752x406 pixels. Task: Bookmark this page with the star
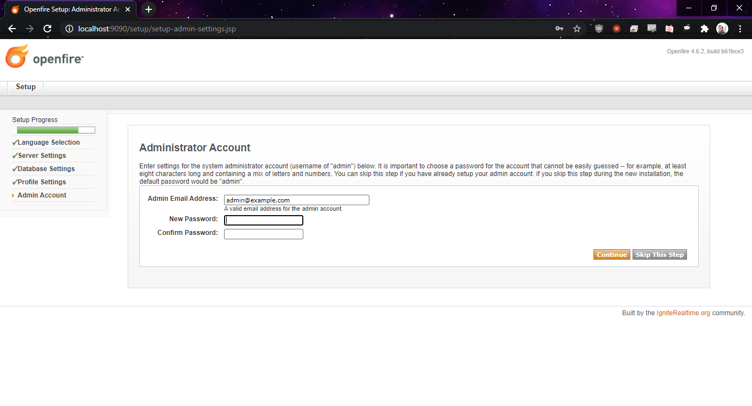pos(577,29)
